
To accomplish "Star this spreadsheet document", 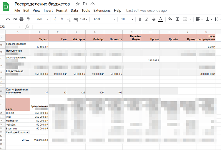I will point(78,4).
